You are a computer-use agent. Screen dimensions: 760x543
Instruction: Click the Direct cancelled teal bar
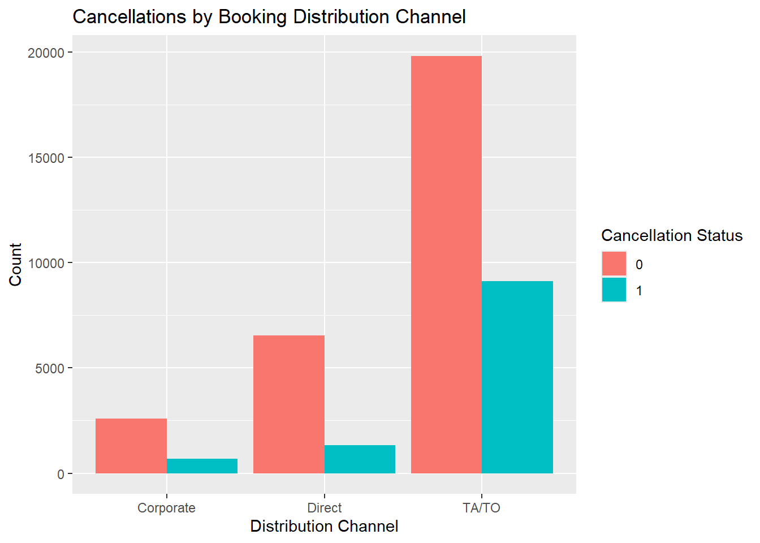coord(360,459)
